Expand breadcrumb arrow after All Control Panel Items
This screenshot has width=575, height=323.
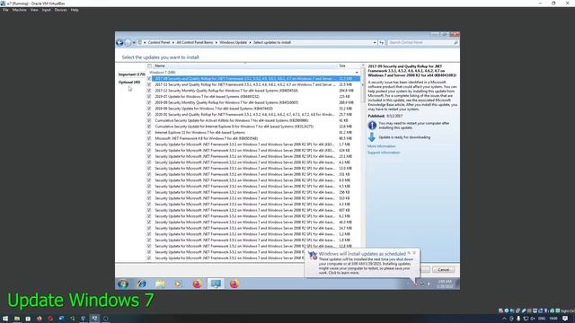(x=216, y=42)
